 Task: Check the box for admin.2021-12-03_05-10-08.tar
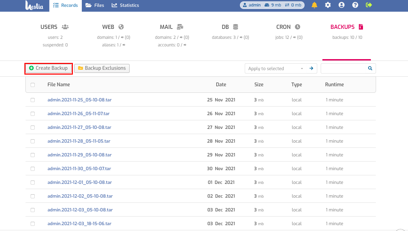(33, 210)
